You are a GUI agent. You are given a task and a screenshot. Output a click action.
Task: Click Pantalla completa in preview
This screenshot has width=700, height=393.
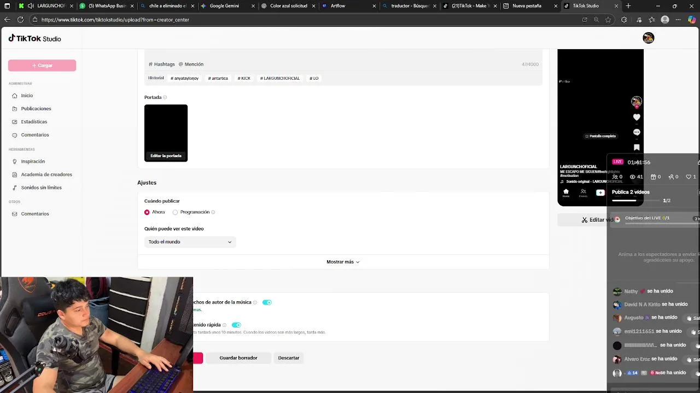(600, 136)
